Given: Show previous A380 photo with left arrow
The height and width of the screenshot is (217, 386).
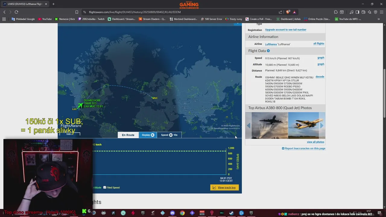Looking at the screenshot, I should click(x=248, y=126).
